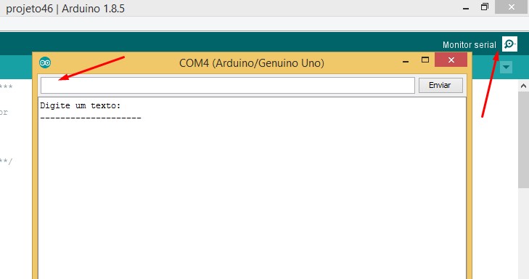Click the projeto46 | Arduino 1.8.5 title
529x279 pixels.
65,9
